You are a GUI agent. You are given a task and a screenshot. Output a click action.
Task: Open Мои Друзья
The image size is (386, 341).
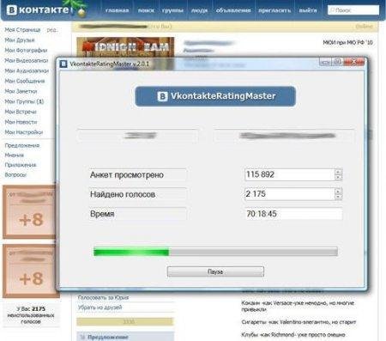pos(20,40)
